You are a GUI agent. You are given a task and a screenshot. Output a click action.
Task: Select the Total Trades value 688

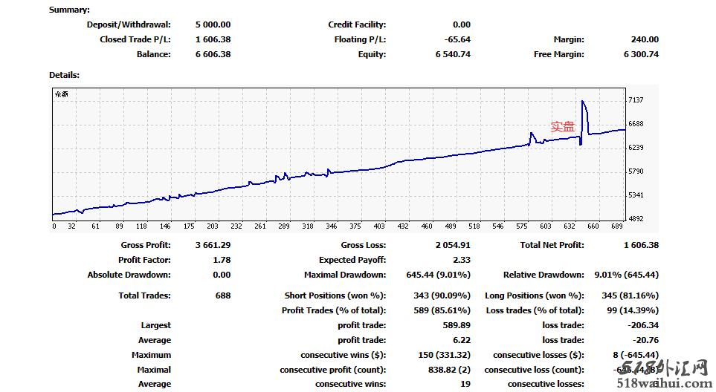pyautogui.click(x=222, y=295)
